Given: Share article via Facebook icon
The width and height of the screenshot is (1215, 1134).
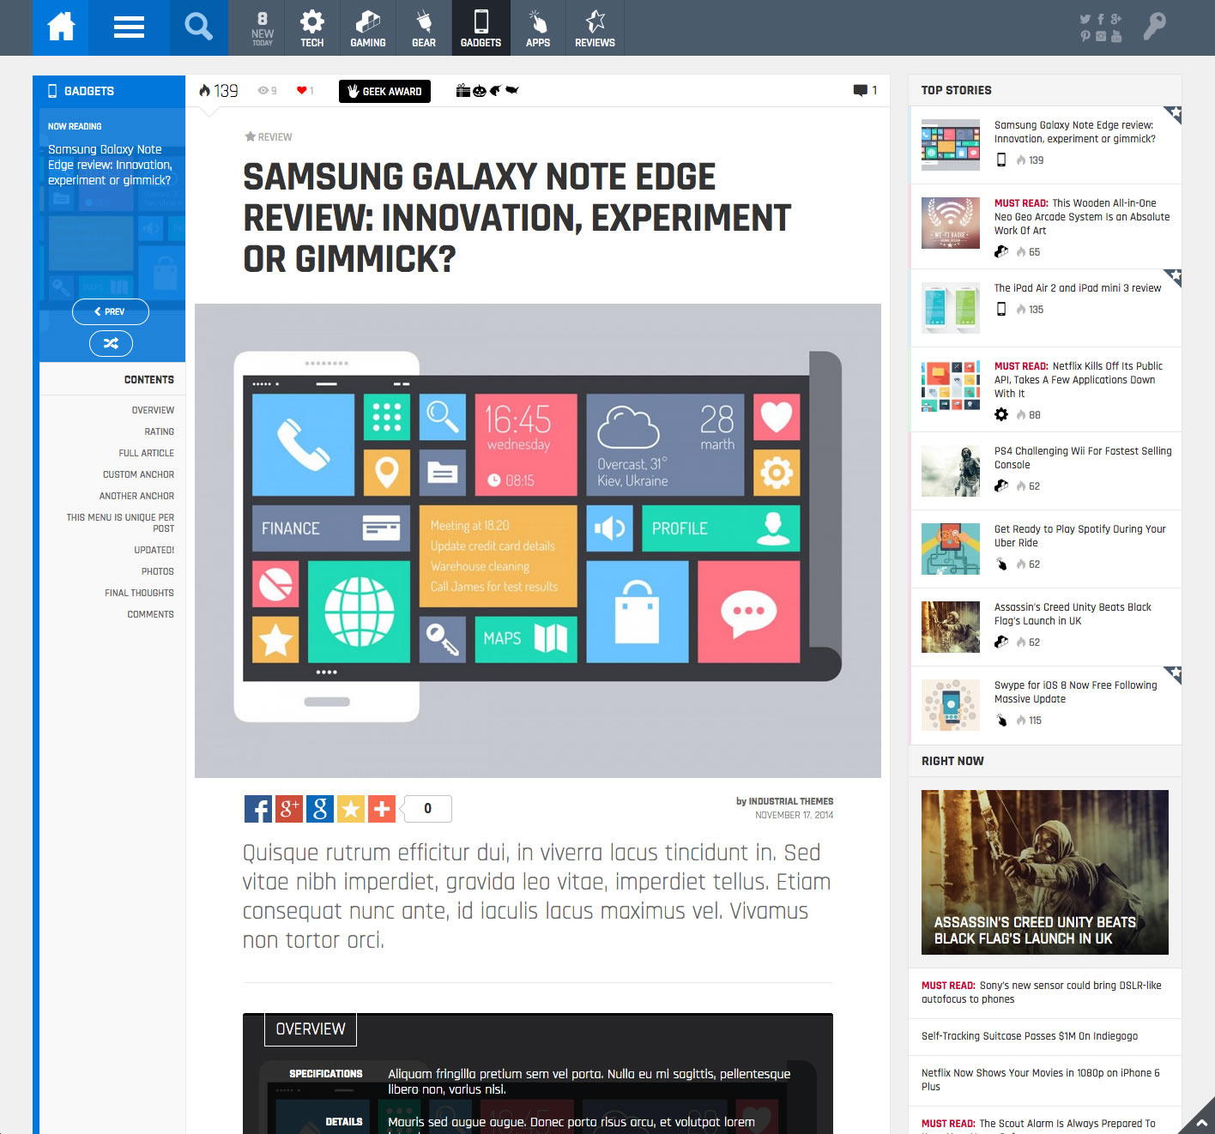Looking at the screenshot, I should click(258, 809).
